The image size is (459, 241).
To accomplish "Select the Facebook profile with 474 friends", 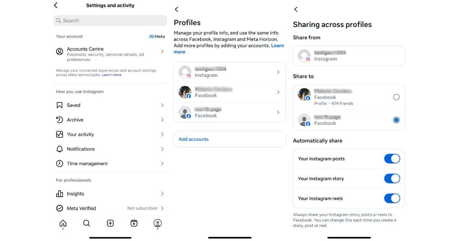I will (x=396, y=97).
